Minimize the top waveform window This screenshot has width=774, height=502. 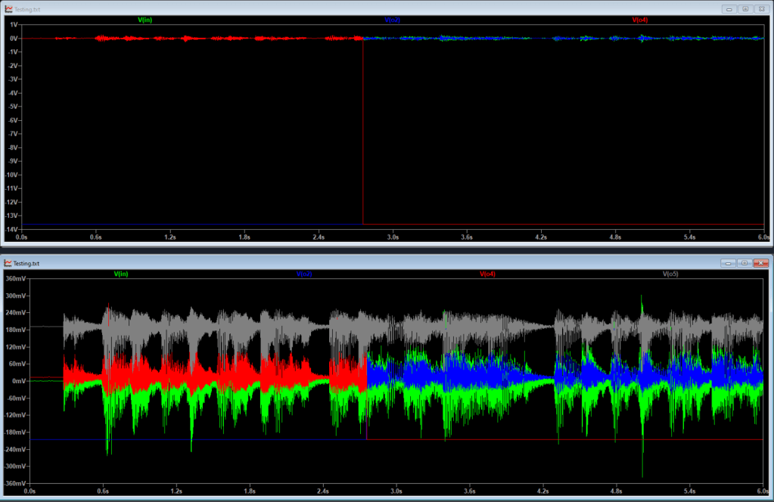tap(728, 8)
